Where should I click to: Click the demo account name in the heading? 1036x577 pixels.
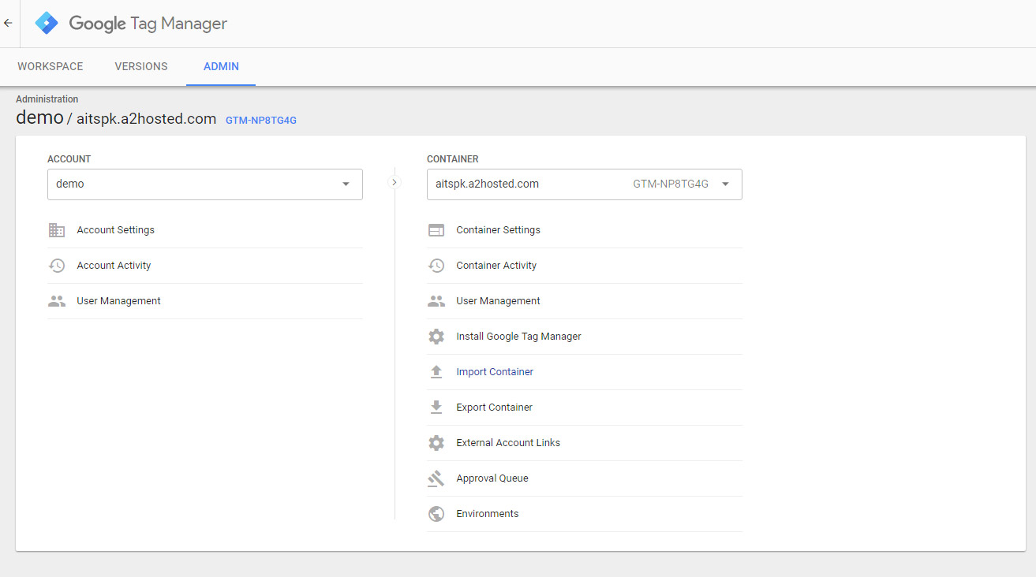39,117
